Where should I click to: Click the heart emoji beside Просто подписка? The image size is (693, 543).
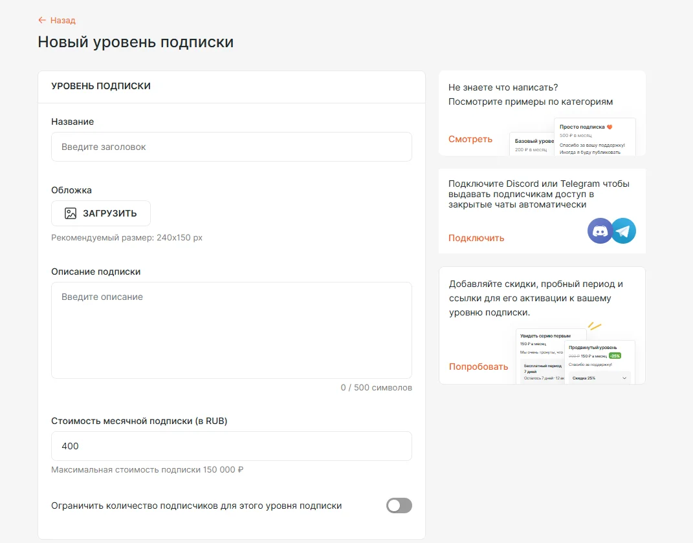[610, 127]
